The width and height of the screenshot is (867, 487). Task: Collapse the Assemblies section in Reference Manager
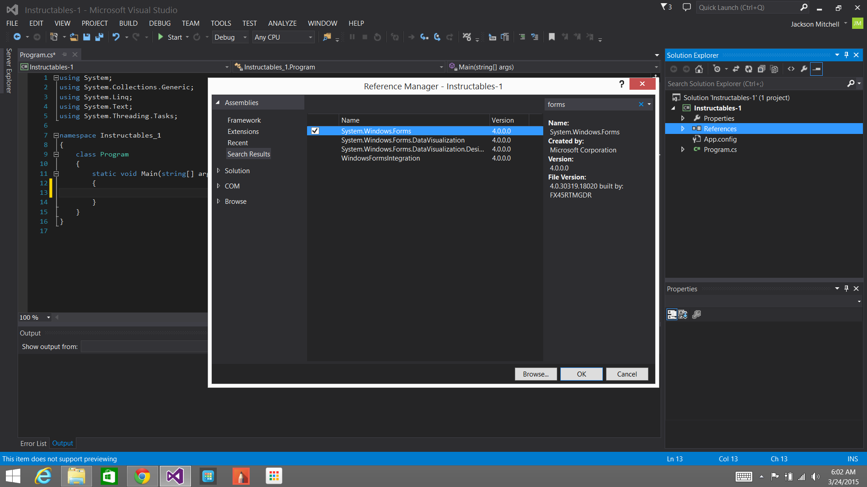pyautogui.click(x=218, y=103)
